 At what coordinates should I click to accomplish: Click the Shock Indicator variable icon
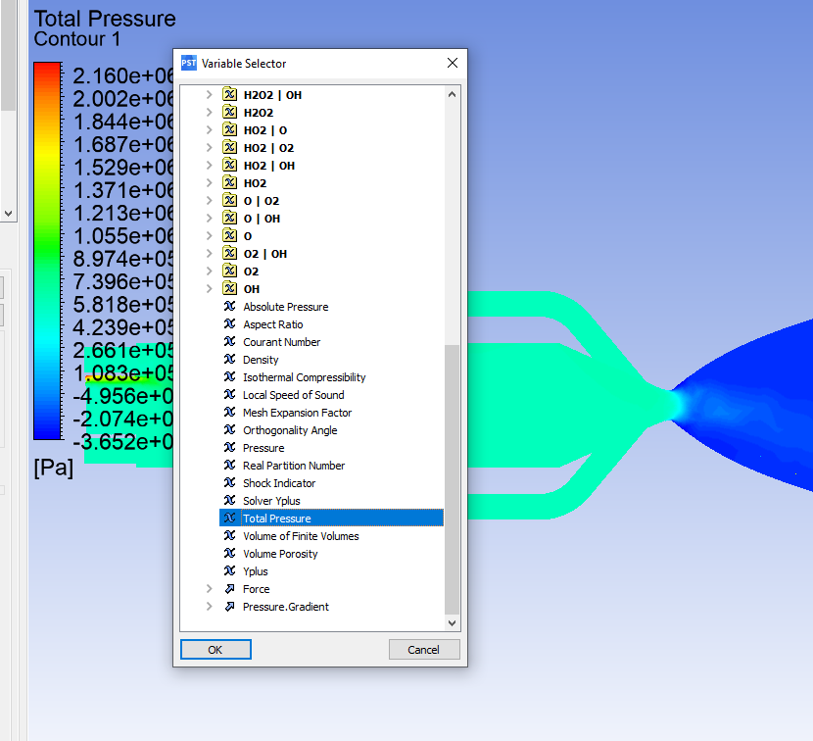click(228, 483)
